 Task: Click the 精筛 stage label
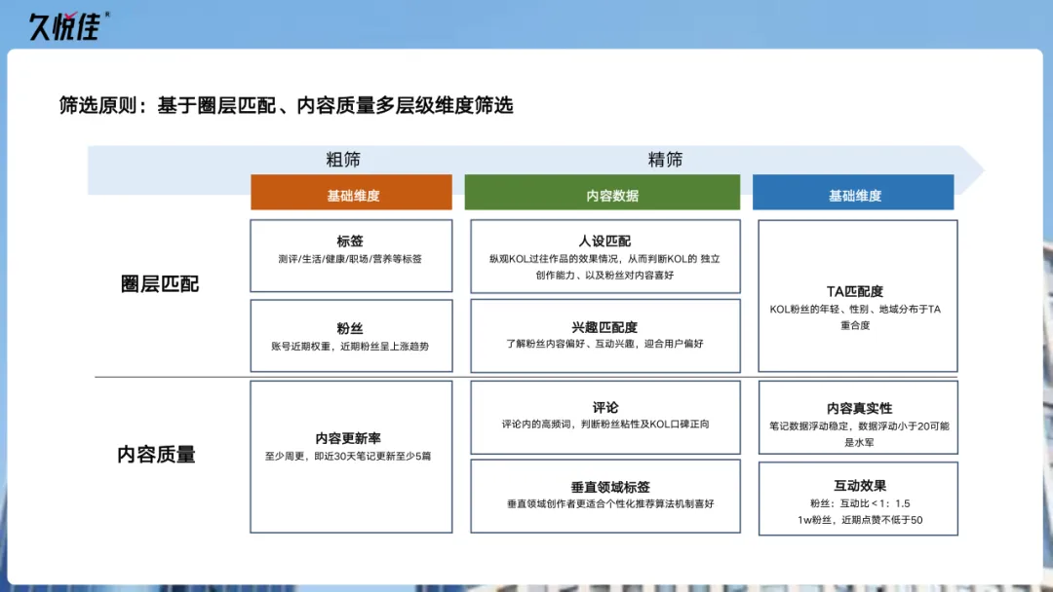click(665, 160)
